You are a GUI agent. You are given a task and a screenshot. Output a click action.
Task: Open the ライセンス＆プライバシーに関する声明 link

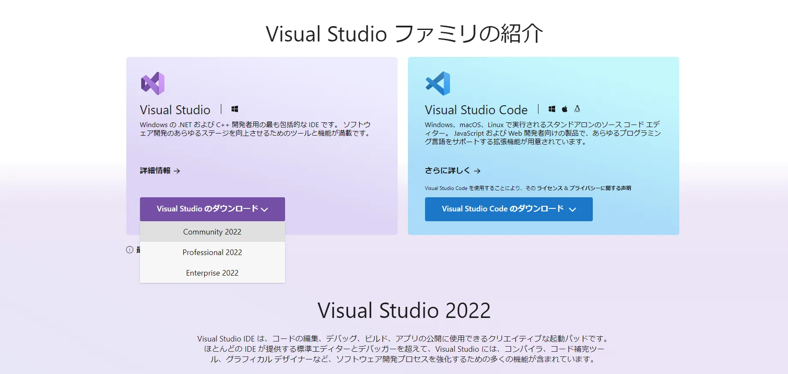(x=584, y=188)
